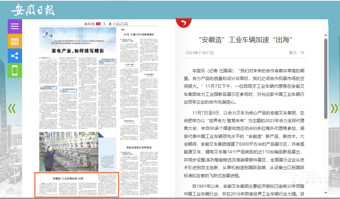
Task: Click the article date 2023年11月21日
Action: pyautogui.click(x=199, y=53)
